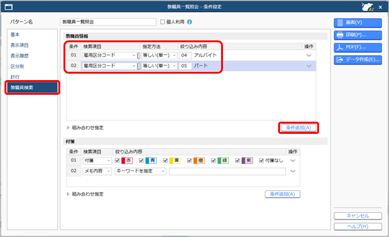Click 条件追加(A) under 教職員情報
Screen dimensions: 389x237
click(299, 127)
